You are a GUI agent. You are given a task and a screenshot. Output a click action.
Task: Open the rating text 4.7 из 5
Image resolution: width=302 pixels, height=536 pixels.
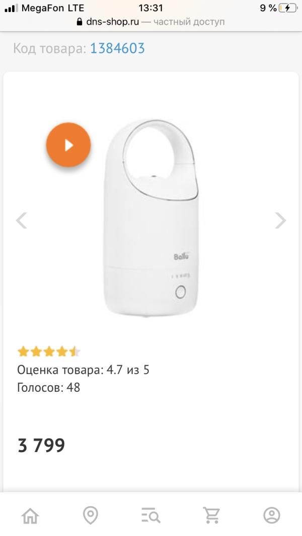click(84, 371)
